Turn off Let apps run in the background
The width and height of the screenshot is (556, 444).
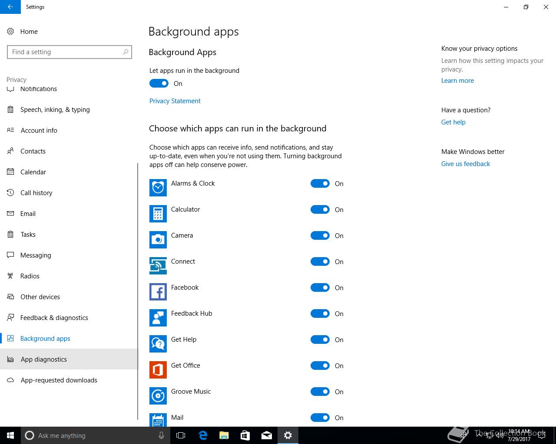pos(159,83)
